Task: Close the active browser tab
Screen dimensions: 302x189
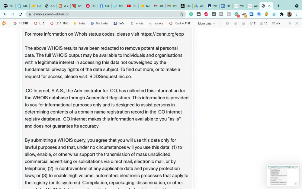Action: pyautogui.click(x=269, y=6)
